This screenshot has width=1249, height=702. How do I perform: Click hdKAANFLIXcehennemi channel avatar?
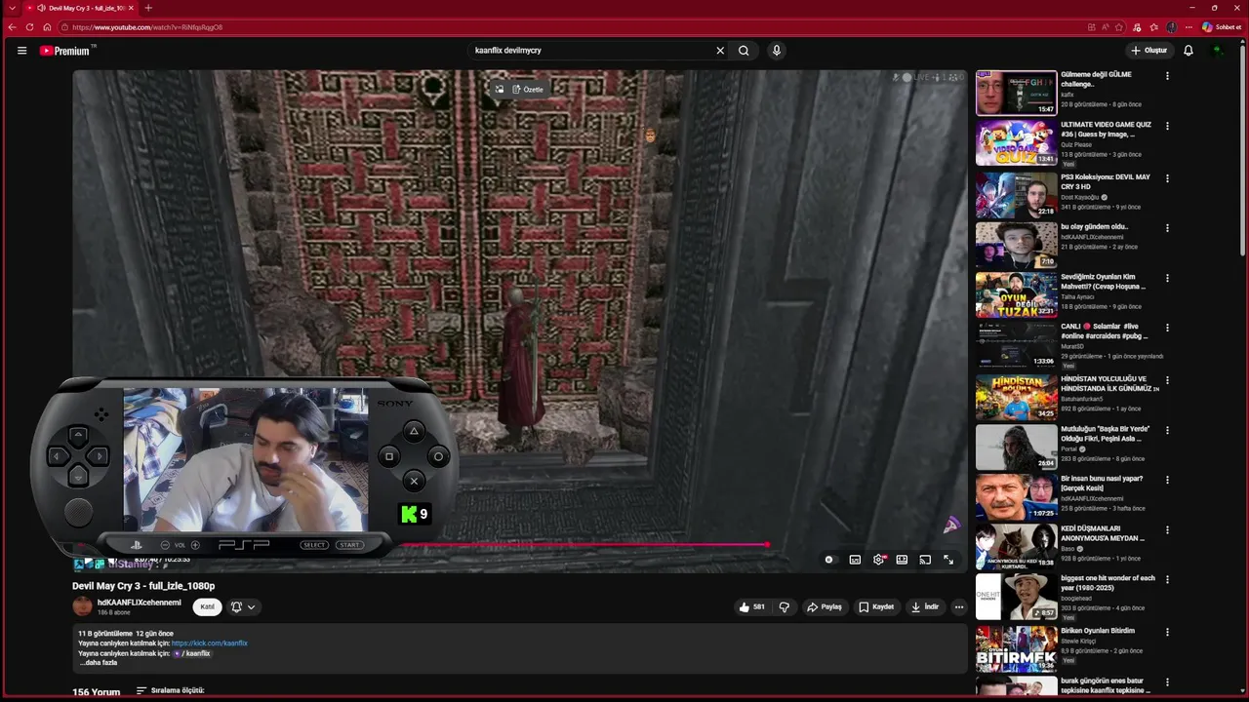tap(83, 606)
